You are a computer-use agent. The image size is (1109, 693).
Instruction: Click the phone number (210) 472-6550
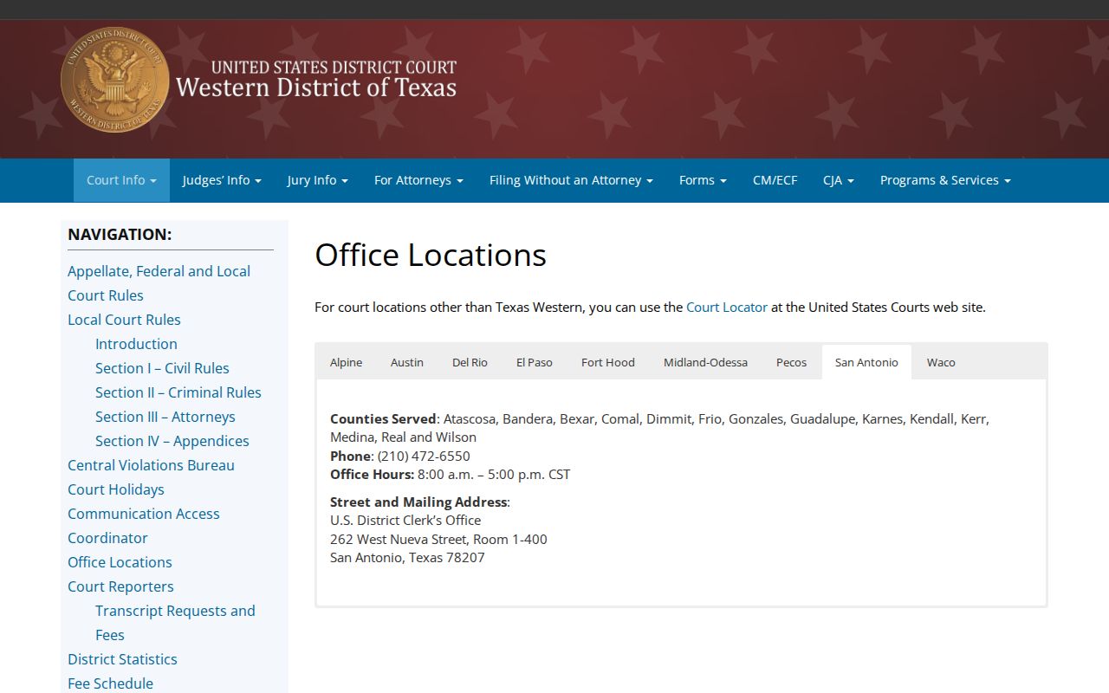[x=424, y=456]
